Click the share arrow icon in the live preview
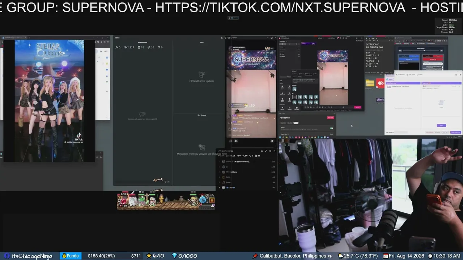Screen dimensions: 463x260 (272, 141)
